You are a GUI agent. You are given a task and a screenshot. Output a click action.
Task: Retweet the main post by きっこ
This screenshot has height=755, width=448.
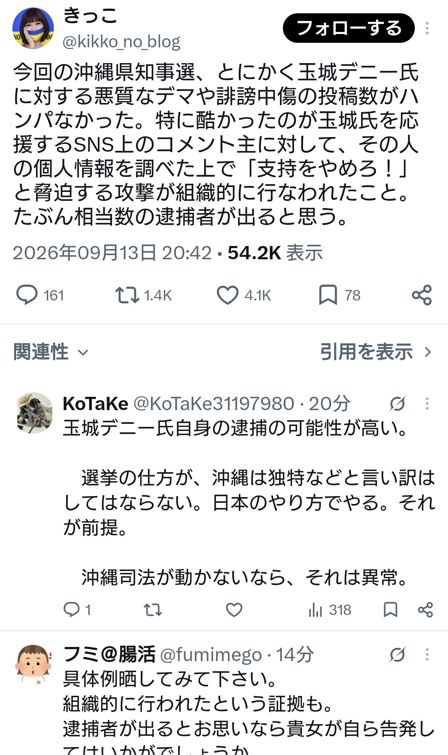pyautogui.click(x=127, y=295)
